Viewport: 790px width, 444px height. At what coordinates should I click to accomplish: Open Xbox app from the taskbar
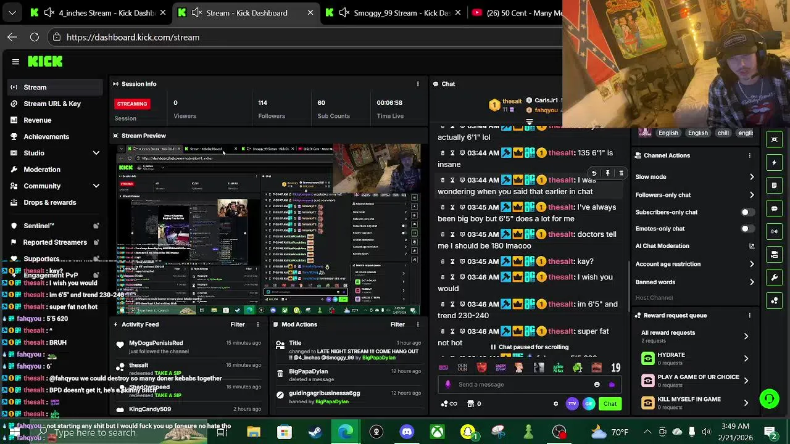(437, 432)
